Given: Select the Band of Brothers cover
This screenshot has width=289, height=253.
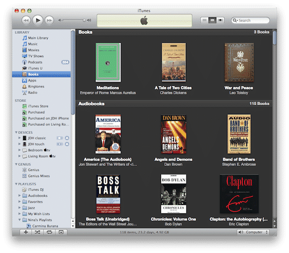Looking at the screenshot, I should point(239,134).
